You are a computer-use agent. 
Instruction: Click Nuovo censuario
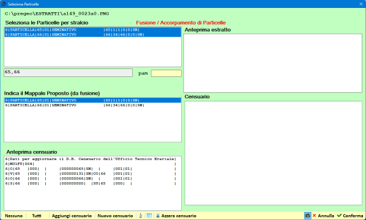(115, 216)
